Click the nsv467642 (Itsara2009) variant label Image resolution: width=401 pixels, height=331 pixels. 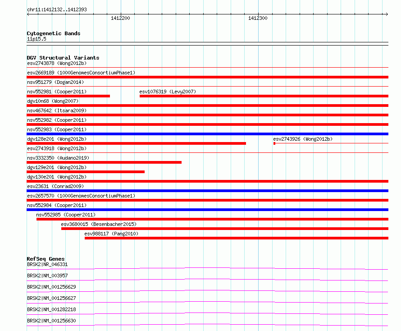point(57,110)
